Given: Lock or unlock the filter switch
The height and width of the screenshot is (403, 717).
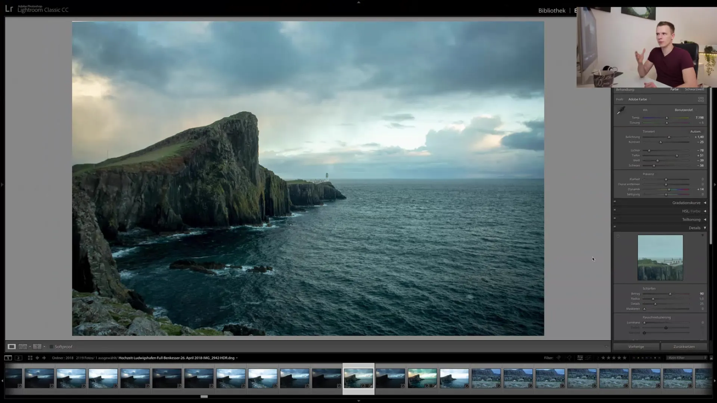Looking at the screenshot, I should click(x=711, y=358).
